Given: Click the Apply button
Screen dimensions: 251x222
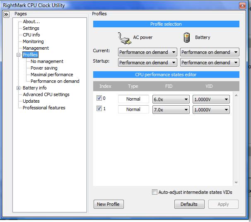Looking at the screenshot, I should coord(223,204).
